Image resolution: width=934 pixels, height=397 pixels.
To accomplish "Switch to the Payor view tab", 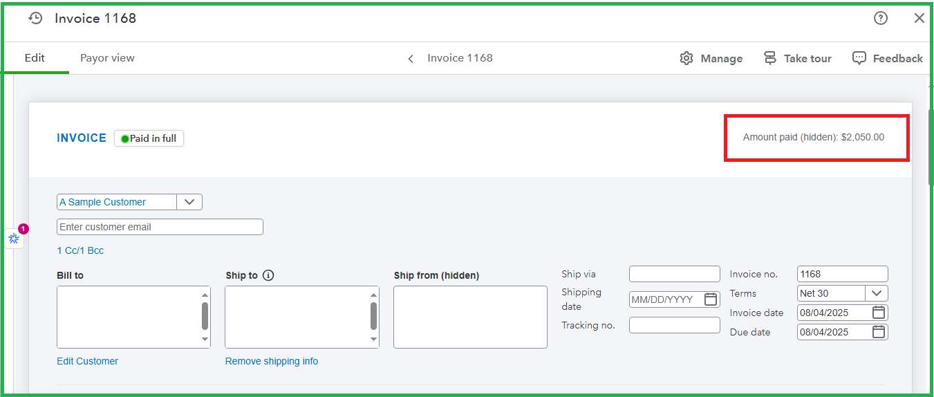I will click(107, 58).
